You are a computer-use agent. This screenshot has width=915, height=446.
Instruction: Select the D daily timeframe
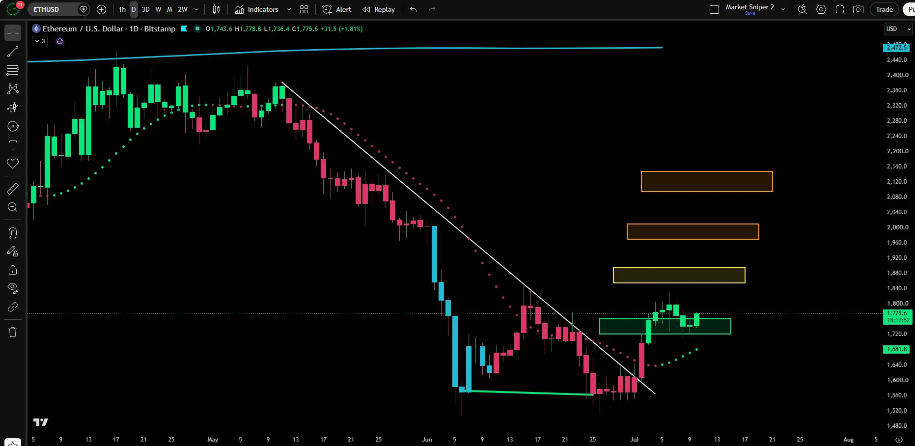(x=134, y=9)
